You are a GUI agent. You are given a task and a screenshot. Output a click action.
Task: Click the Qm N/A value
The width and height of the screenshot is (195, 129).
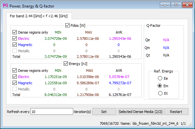pyautogui.click(x=166, y=48)
